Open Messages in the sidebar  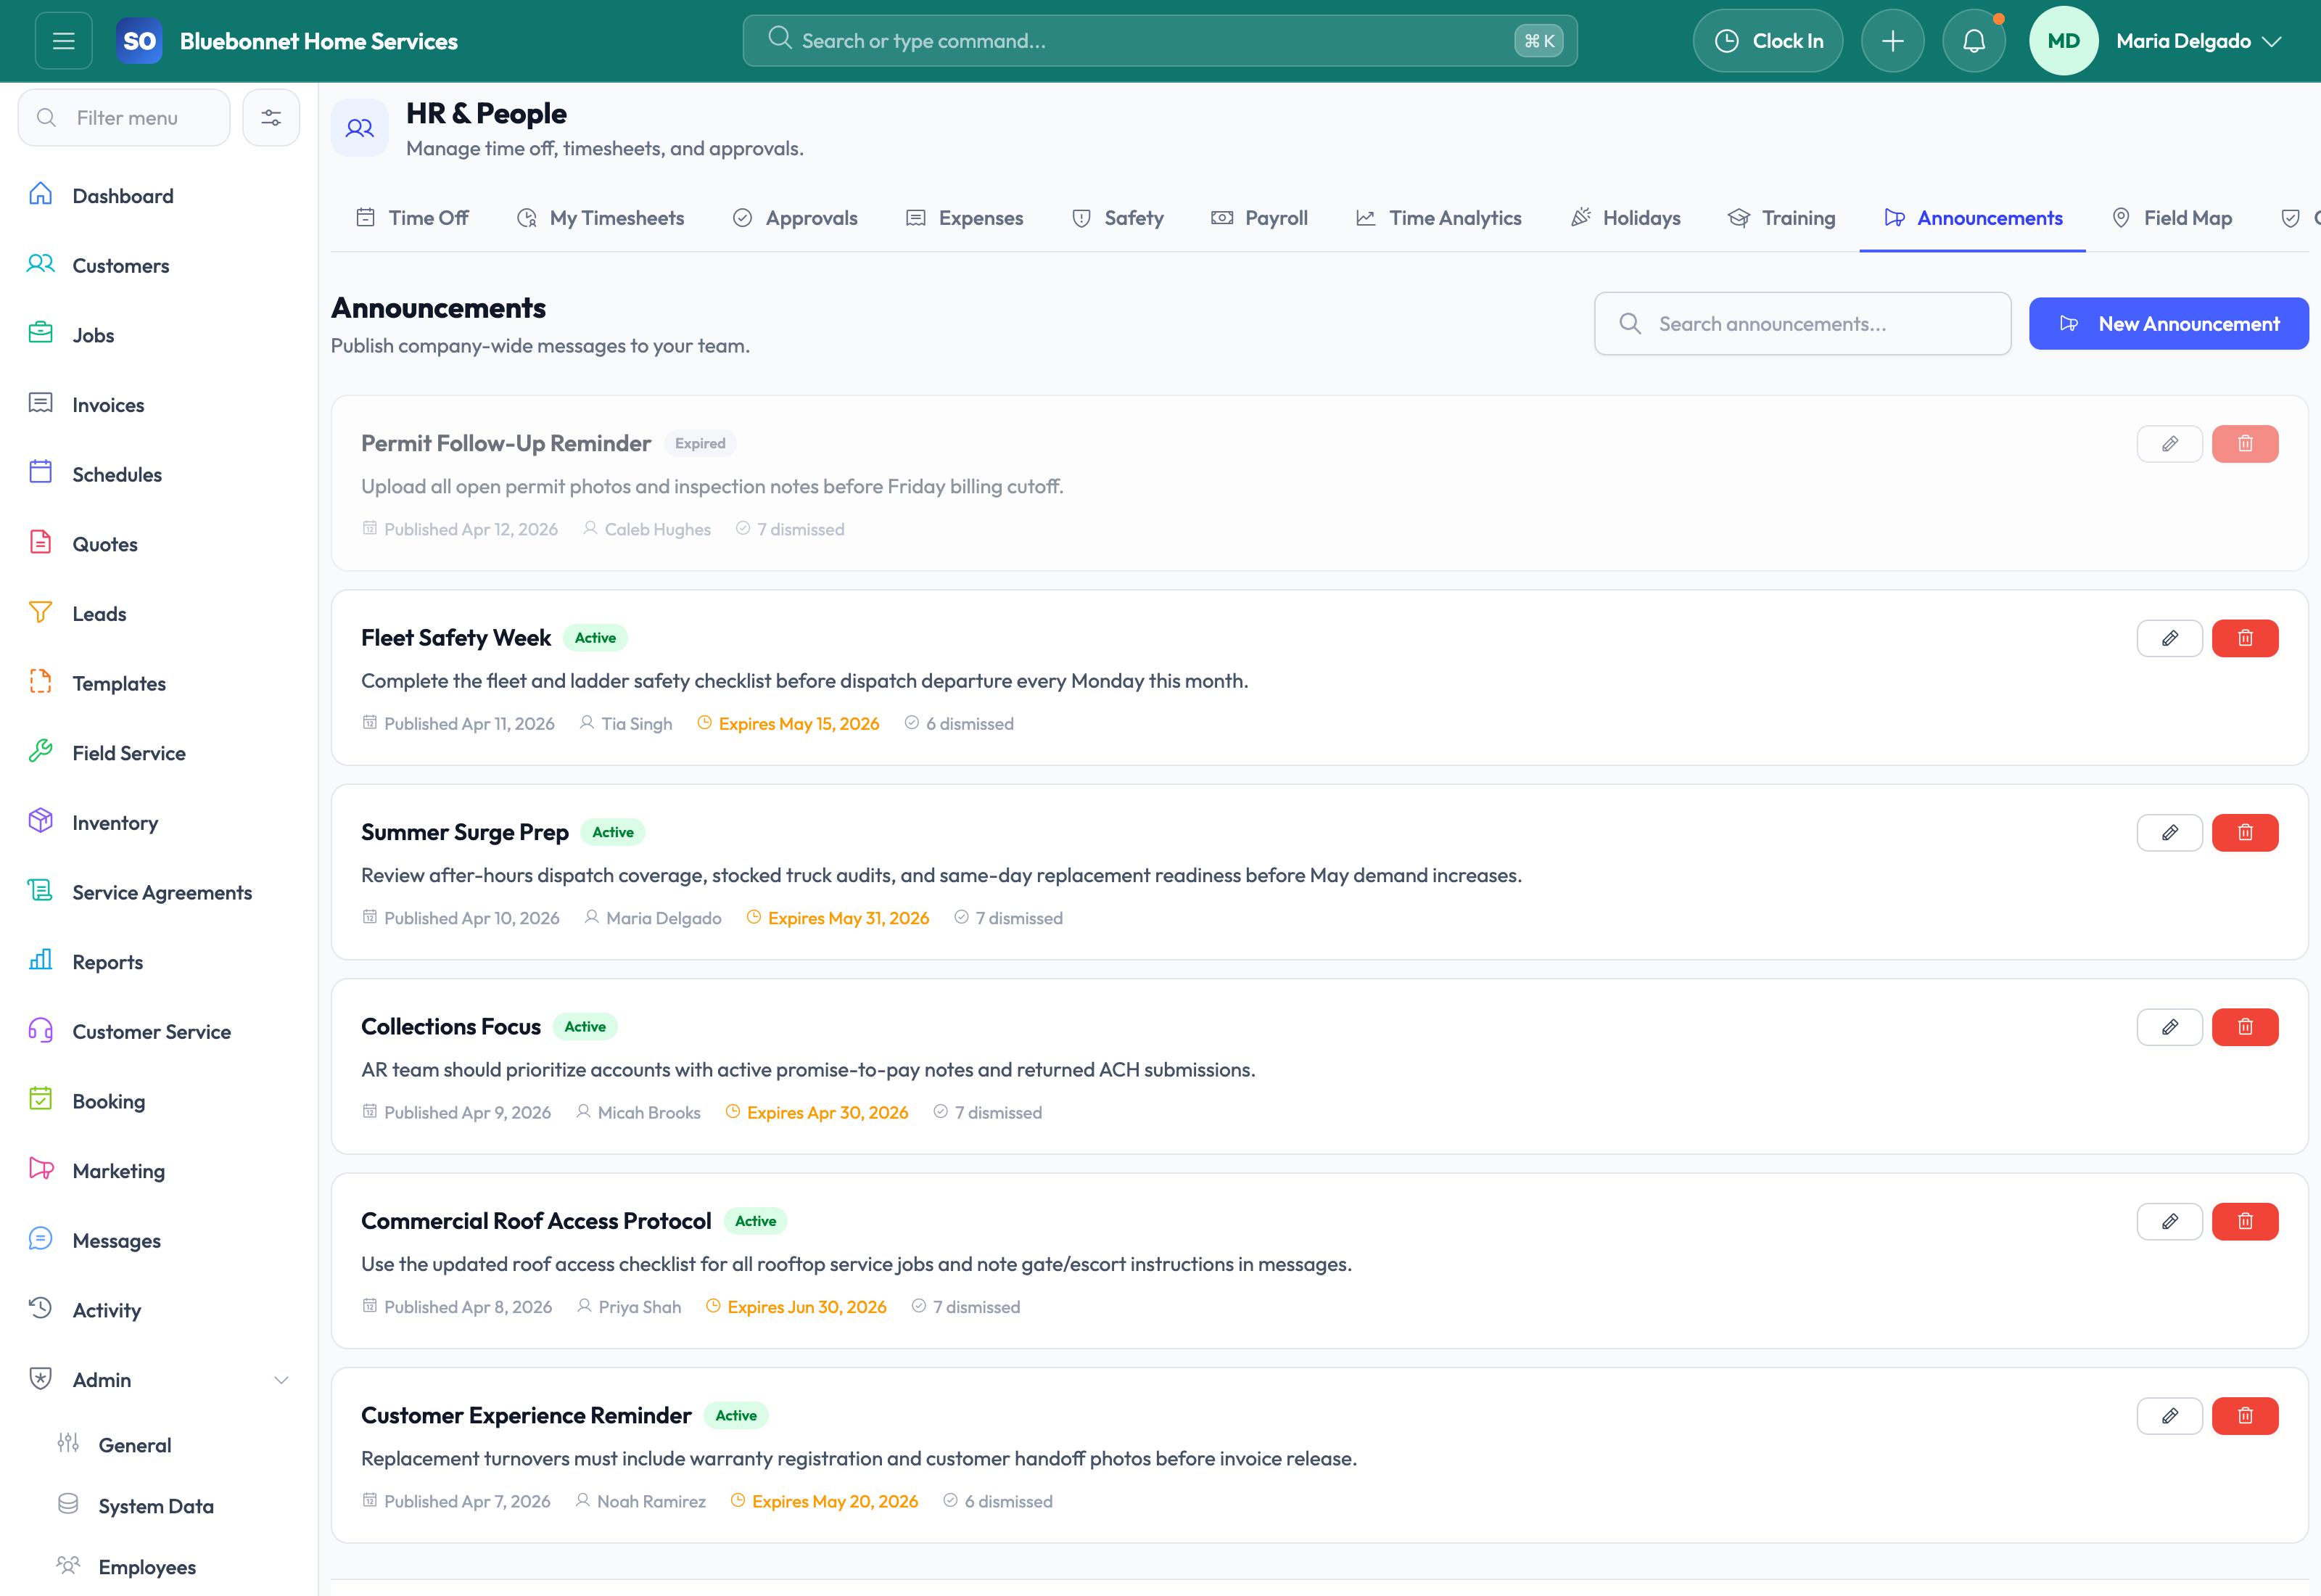click(159, 1241)
